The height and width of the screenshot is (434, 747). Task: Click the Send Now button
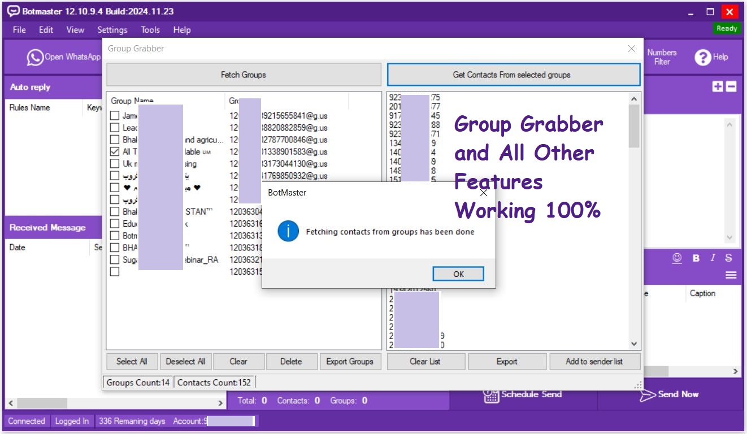[x=670, y=395]
